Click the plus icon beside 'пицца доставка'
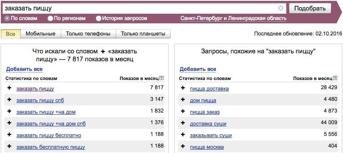 click(x=183, y=88)
